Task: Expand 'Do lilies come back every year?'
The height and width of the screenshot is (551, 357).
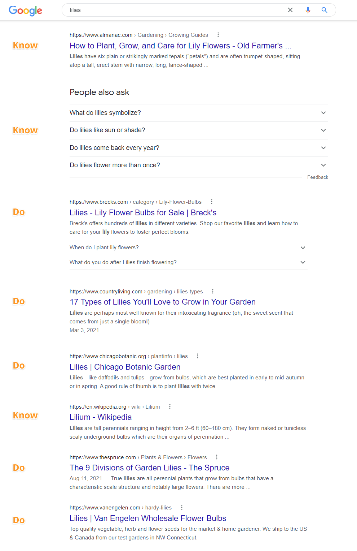Action: point(199,148)
